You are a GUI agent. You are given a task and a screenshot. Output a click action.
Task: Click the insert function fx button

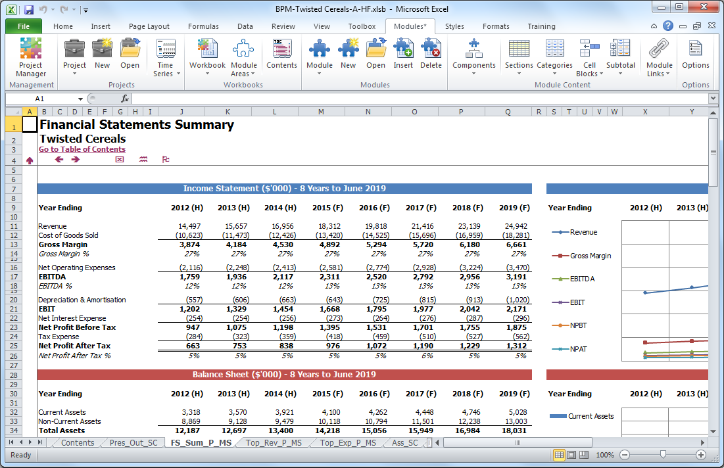click(125, 99)
